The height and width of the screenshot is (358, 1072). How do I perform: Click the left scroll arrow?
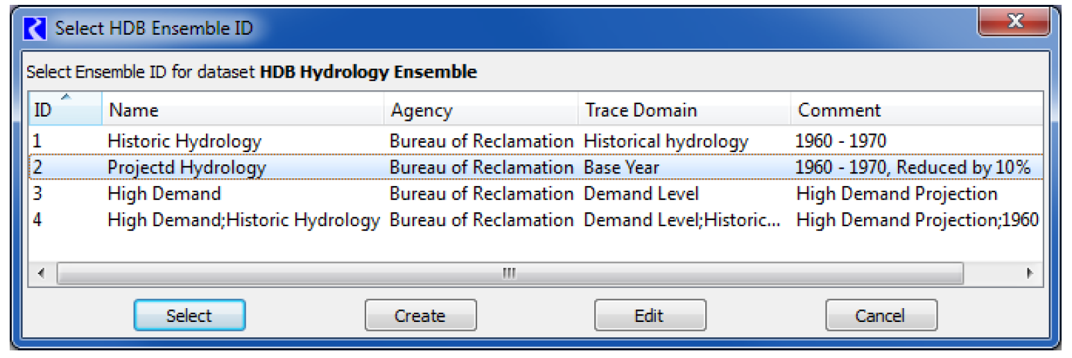(x=41, y=273)
